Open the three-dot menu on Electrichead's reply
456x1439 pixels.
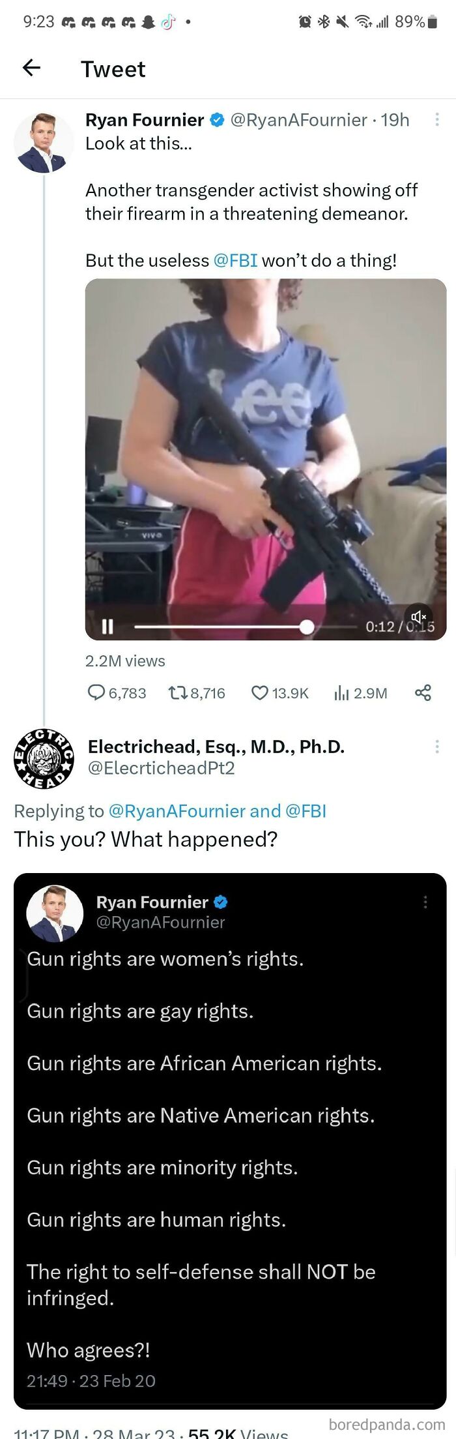[x=438, y=746]
